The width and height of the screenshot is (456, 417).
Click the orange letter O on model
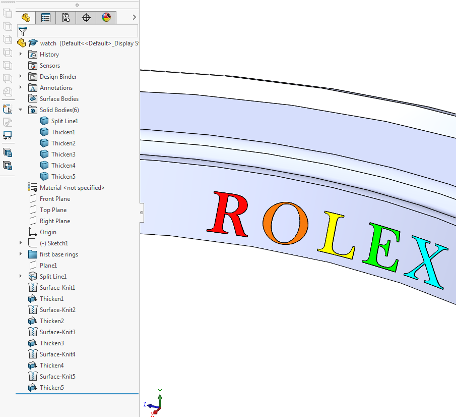pyautogui.click(x=285, y=223)
